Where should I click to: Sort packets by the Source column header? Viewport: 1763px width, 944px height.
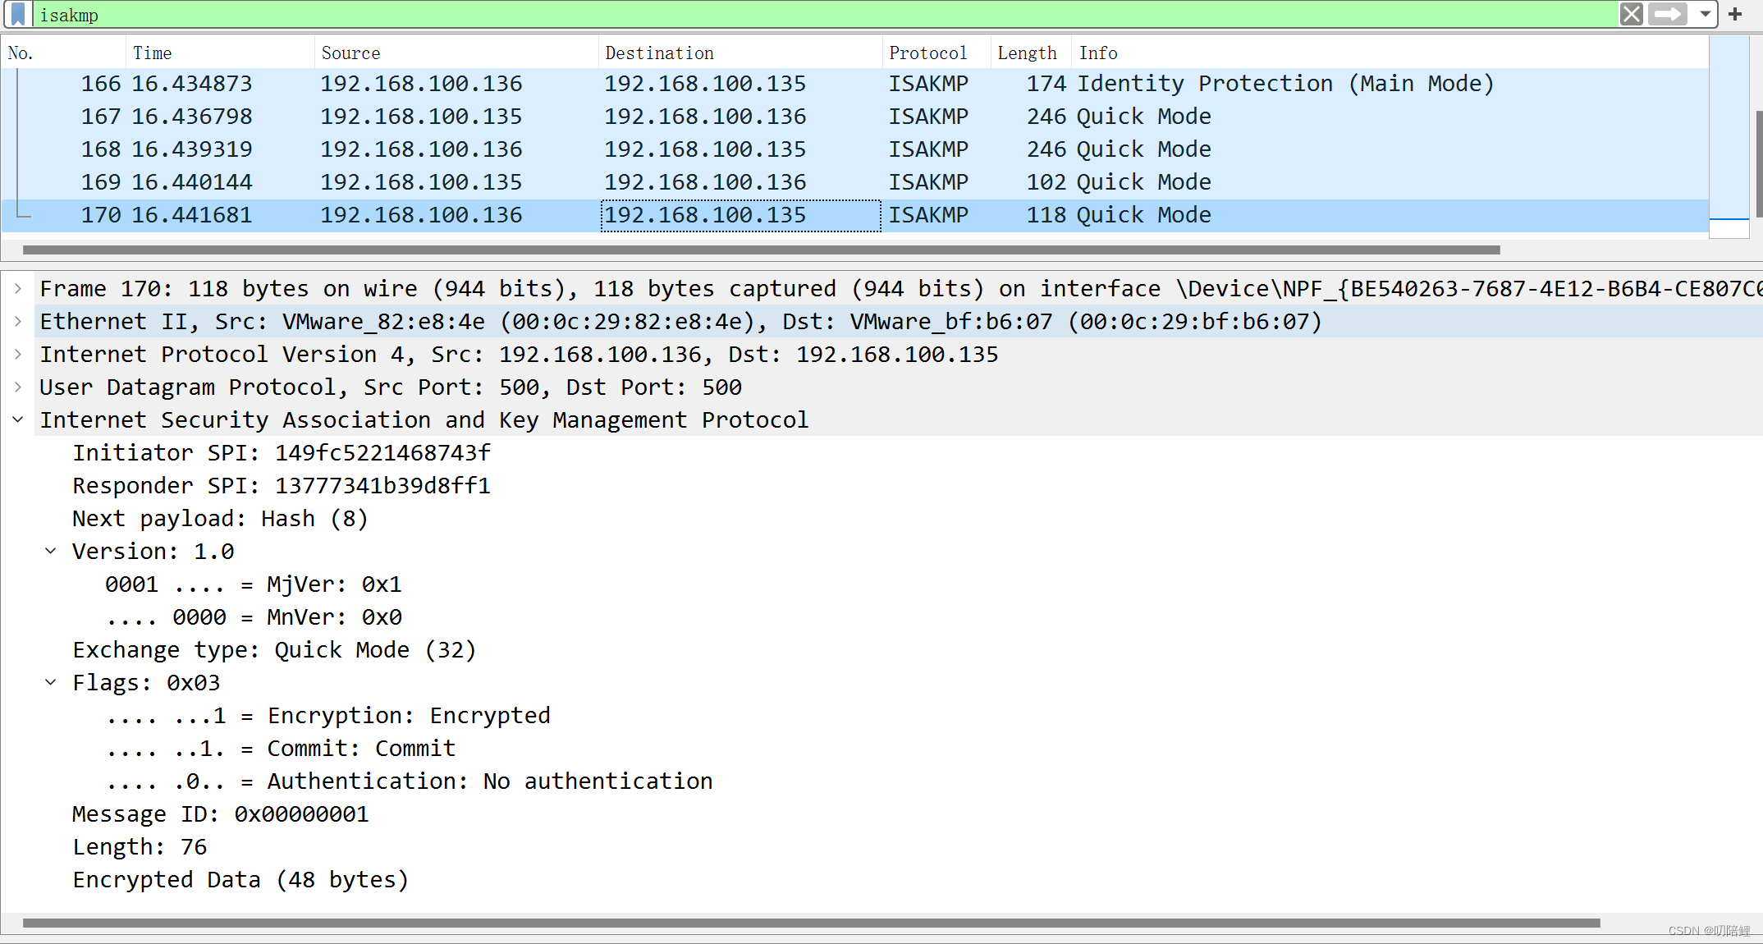(456, 53)
